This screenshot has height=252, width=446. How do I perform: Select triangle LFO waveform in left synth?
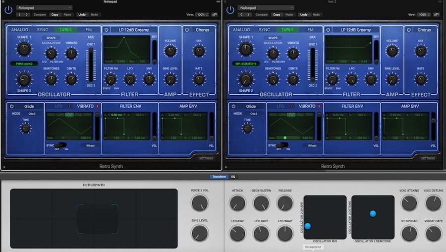69,115
